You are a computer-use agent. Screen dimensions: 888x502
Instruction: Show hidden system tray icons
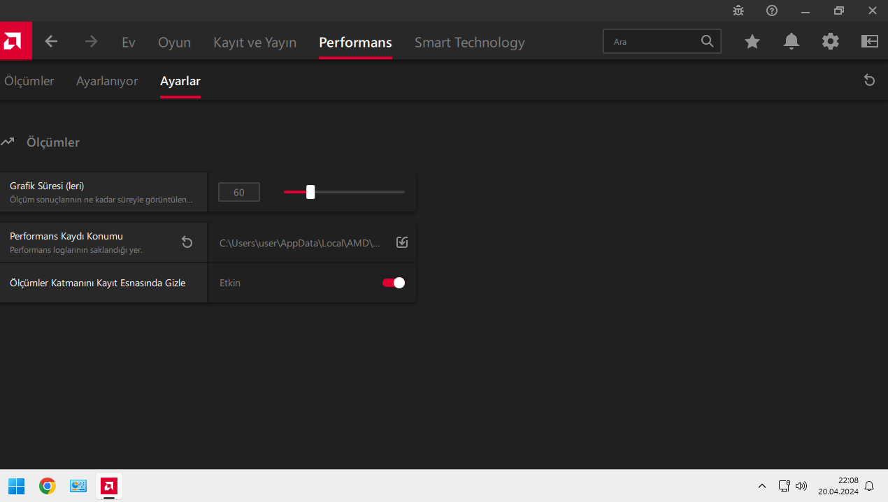(761, 486)
